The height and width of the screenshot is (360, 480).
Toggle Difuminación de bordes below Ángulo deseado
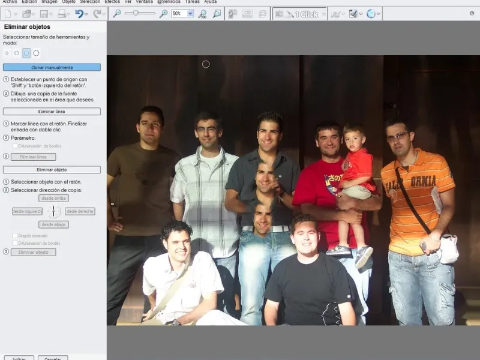pyautogui.click(x=14, y=243)
